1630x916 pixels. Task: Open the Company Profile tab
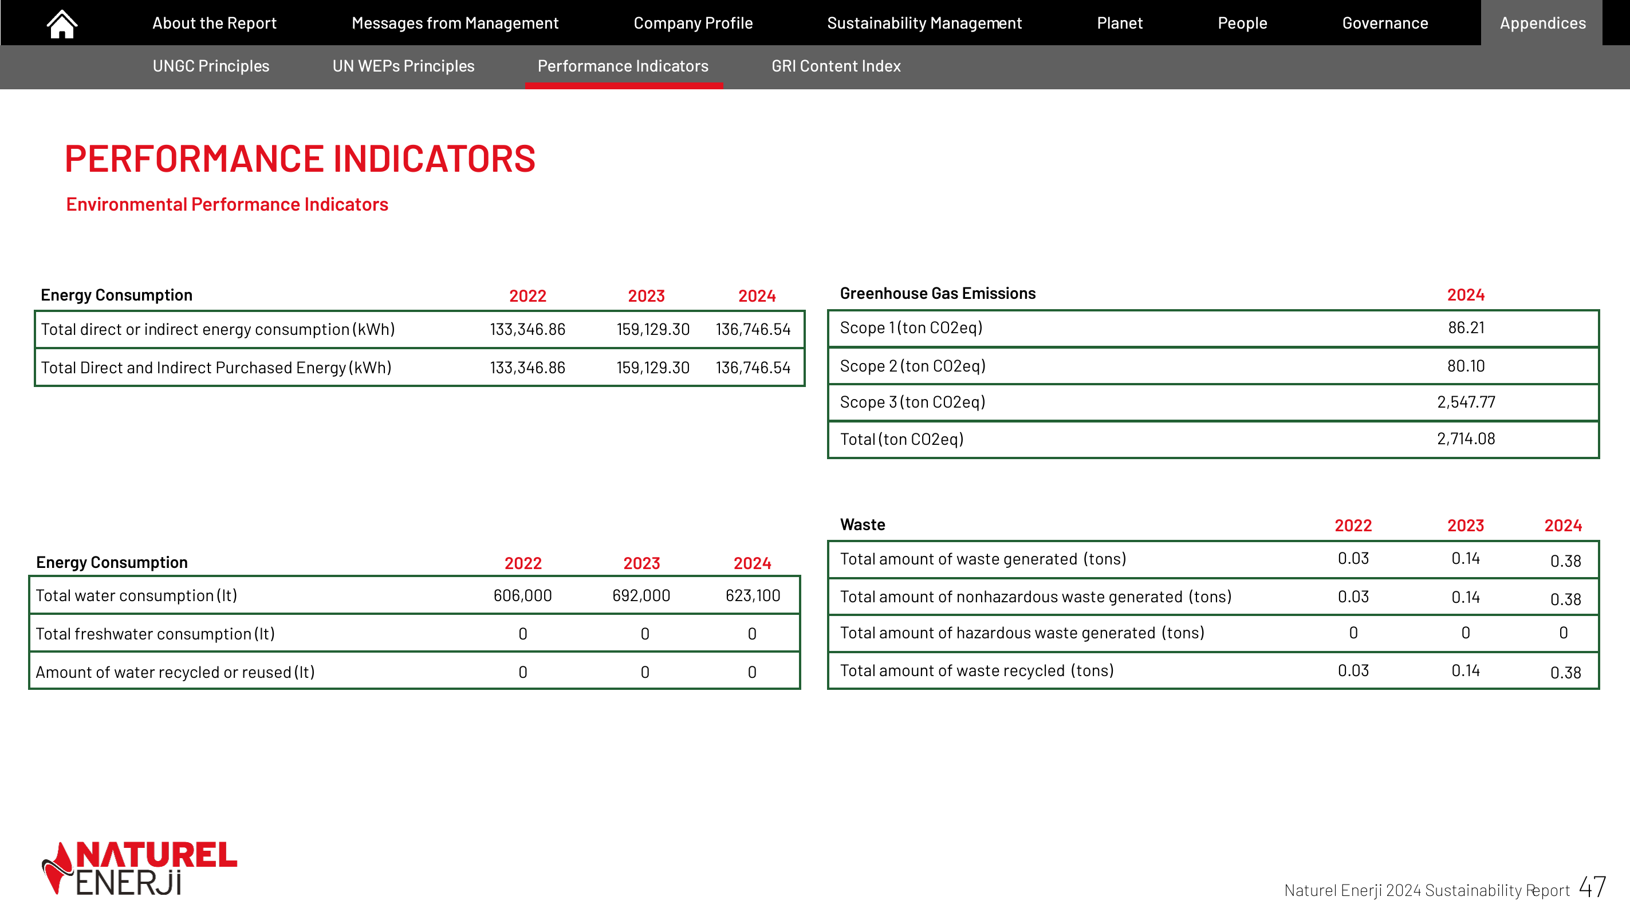693,23
